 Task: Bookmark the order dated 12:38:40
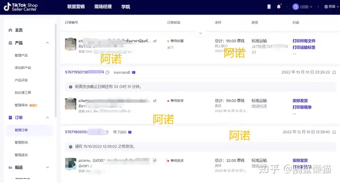pyautogui.click(x=334, y=132)
